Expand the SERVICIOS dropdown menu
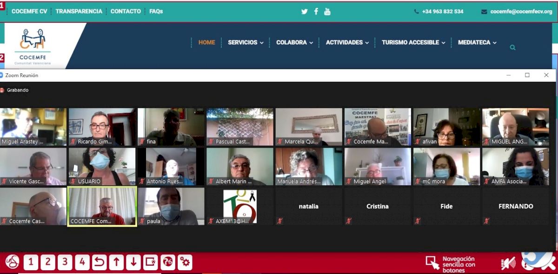 click(246, 42)
